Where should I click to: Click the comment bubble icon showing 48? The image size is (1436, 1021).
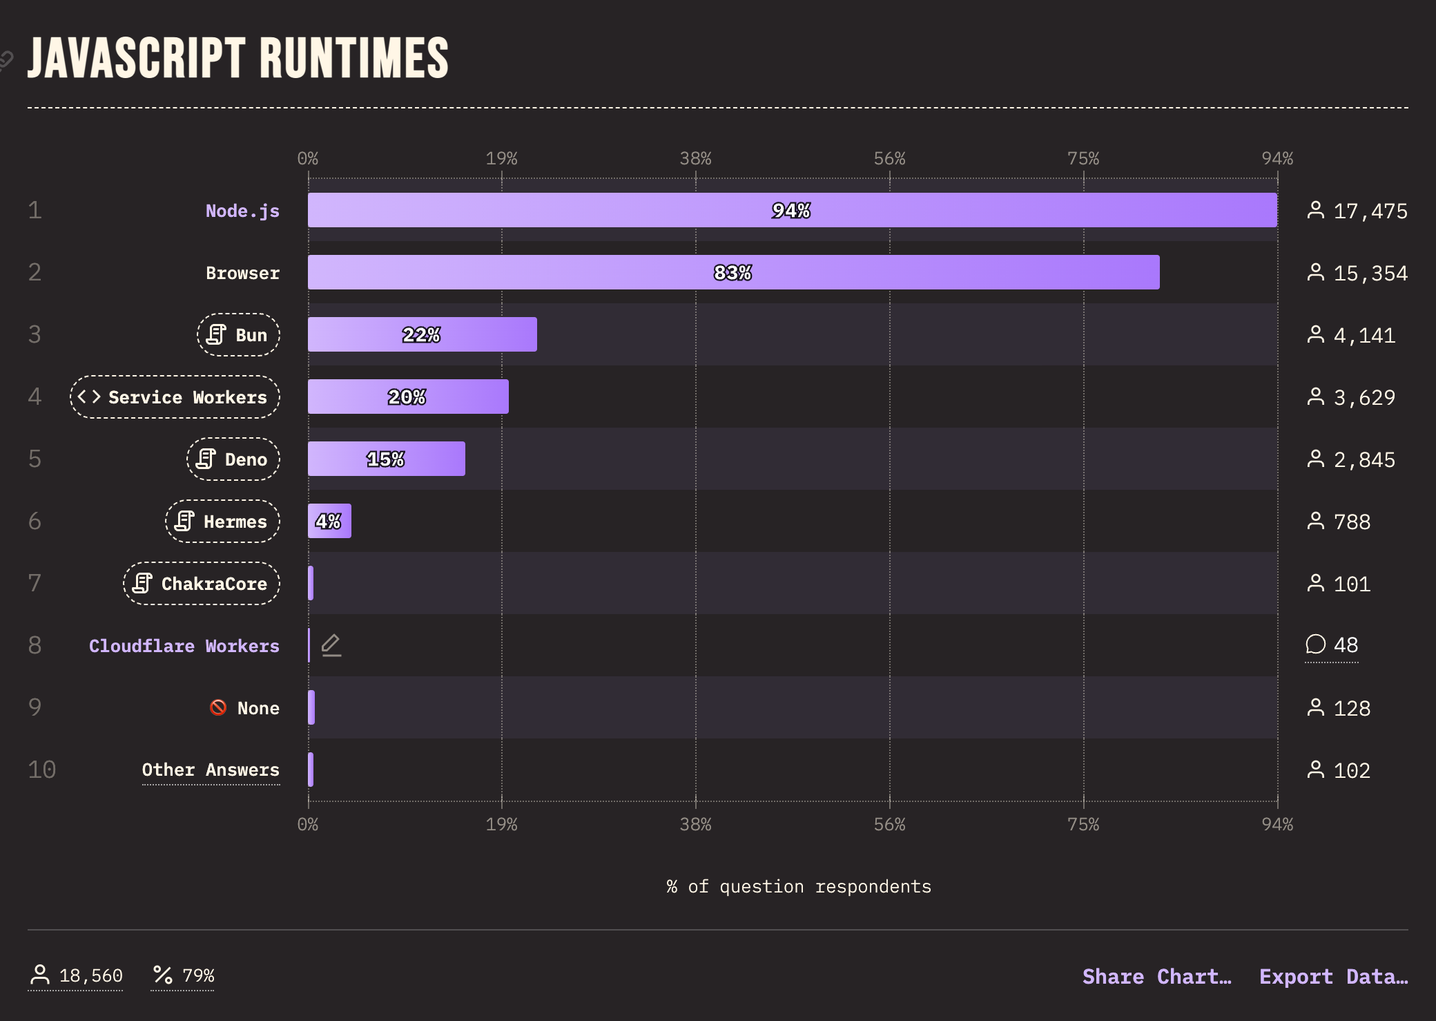[1316, 645]
